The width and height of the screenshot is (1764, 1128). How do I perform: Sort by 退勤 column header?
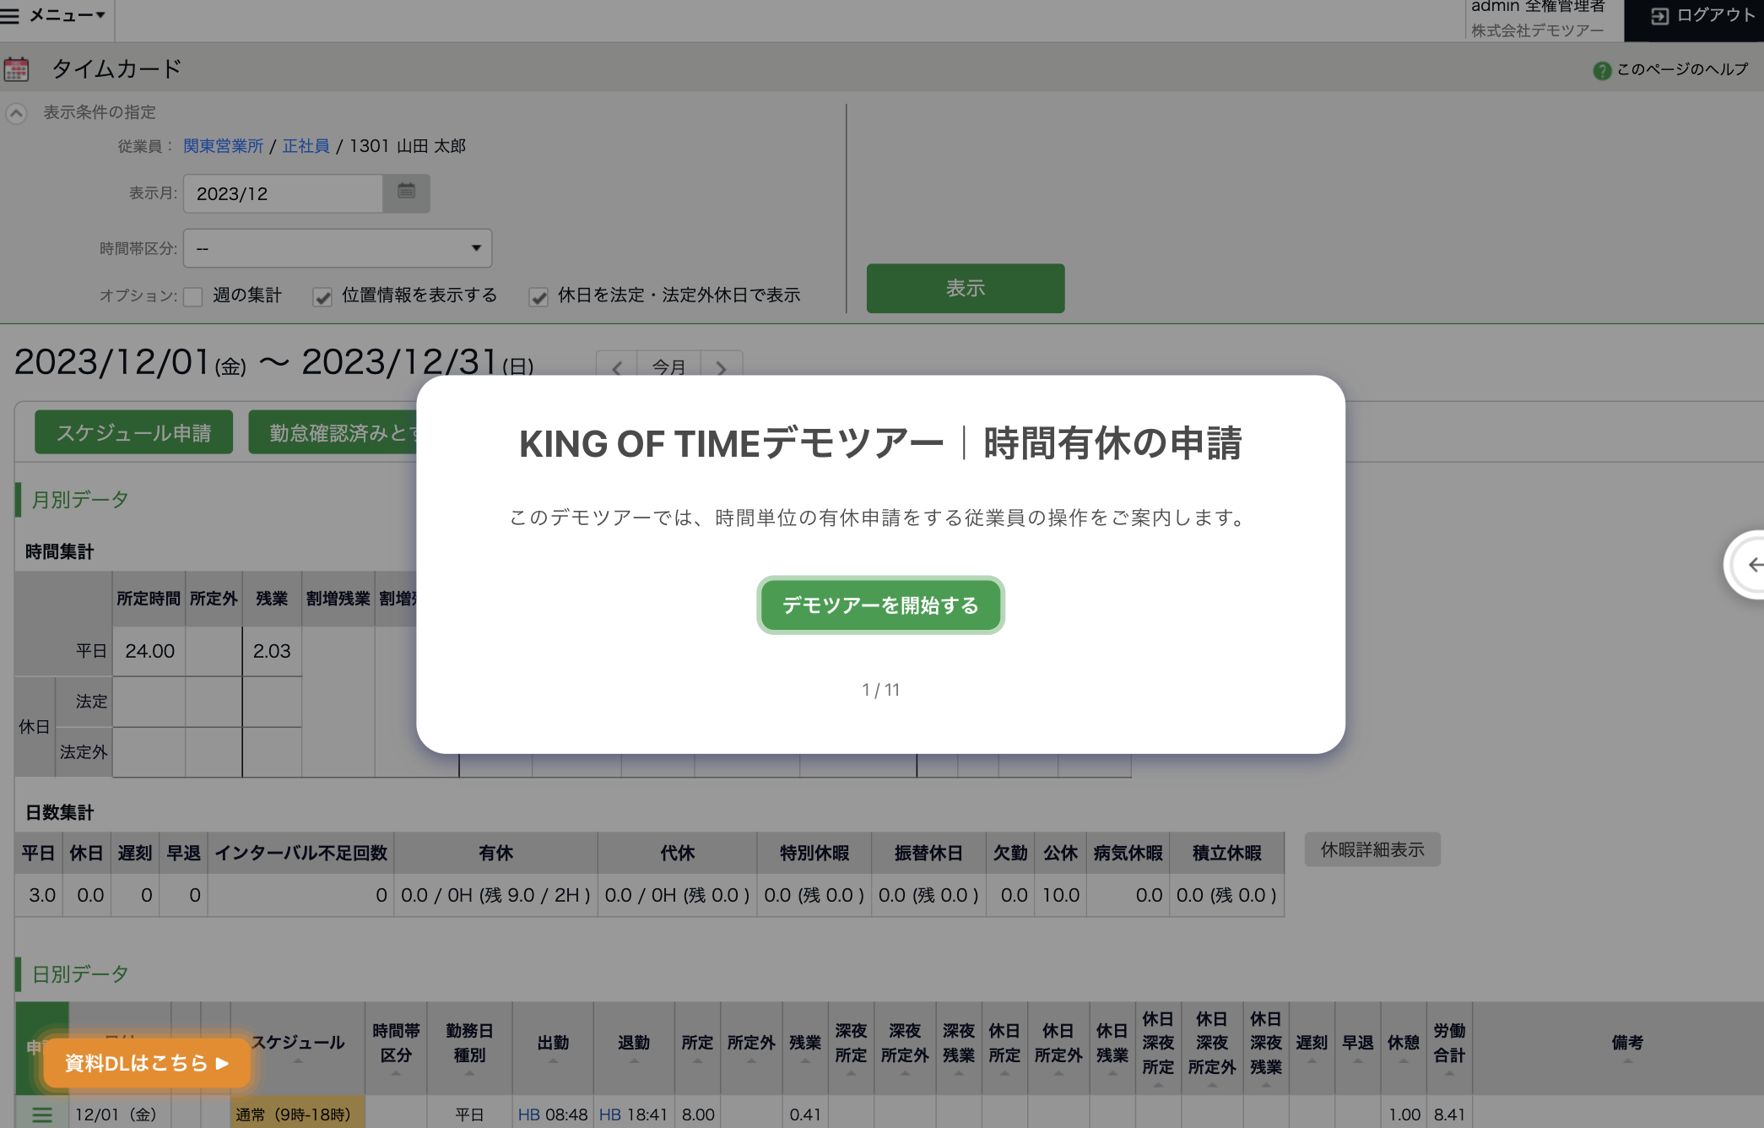point(634,1048)
